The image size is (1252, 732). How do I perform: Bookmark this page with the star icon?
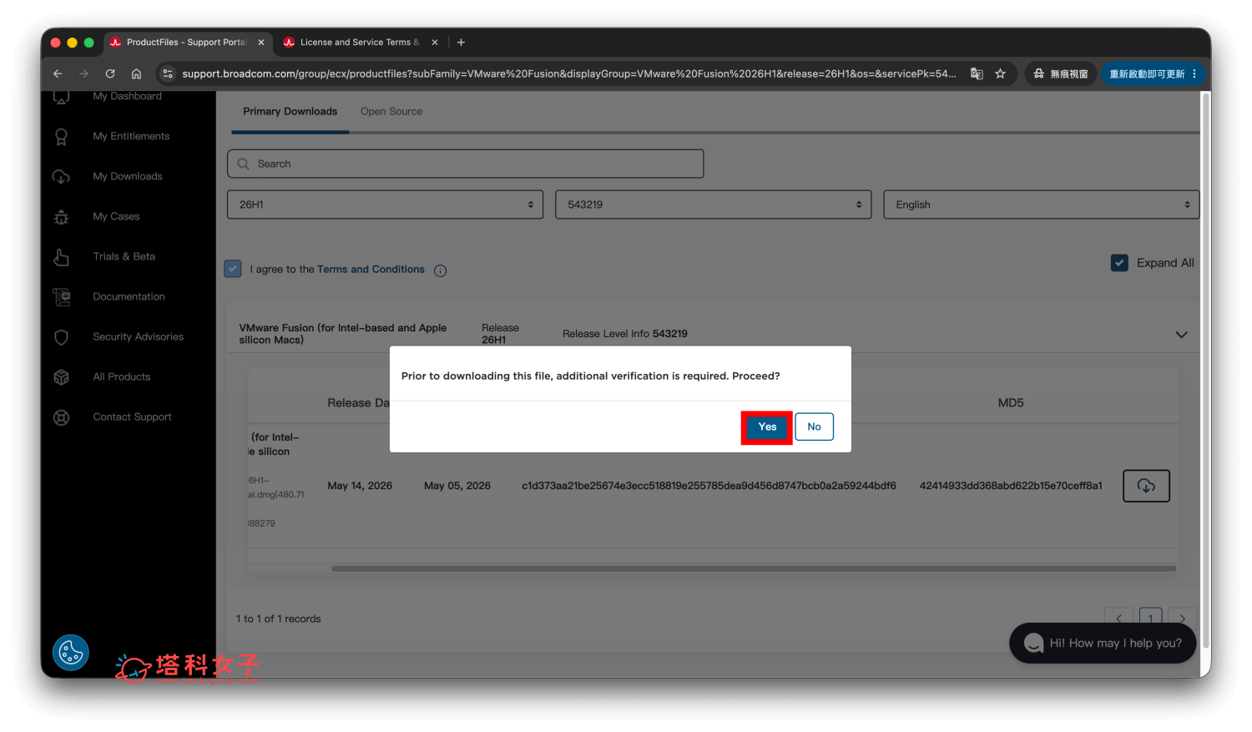[x=1000, y=73]
